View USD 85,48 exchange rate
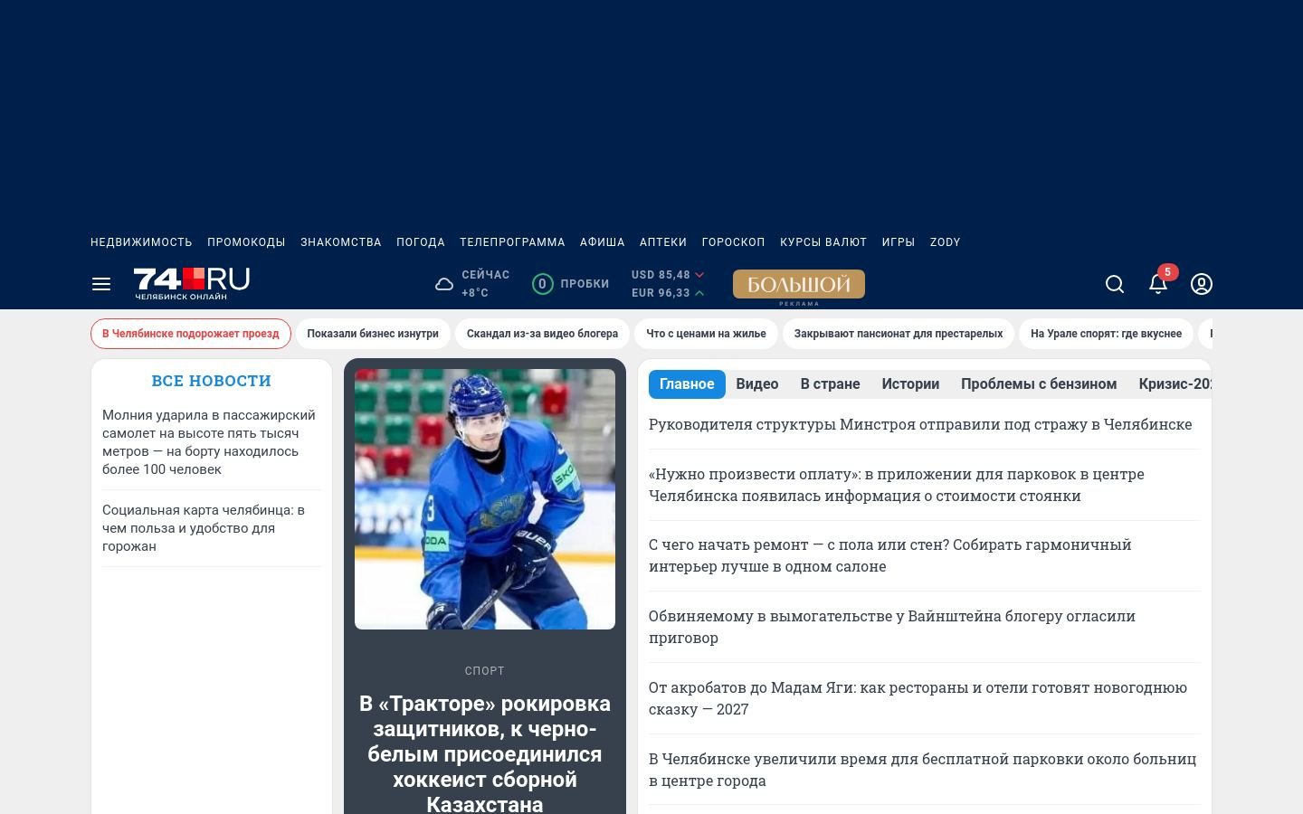This screenshot has width=1303, height=814. coord(668,275)
